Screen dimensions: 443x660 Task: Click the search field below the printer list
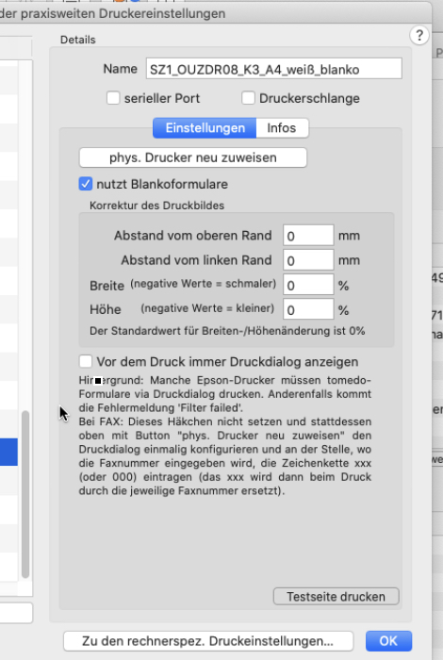click(x=16, y=613)
